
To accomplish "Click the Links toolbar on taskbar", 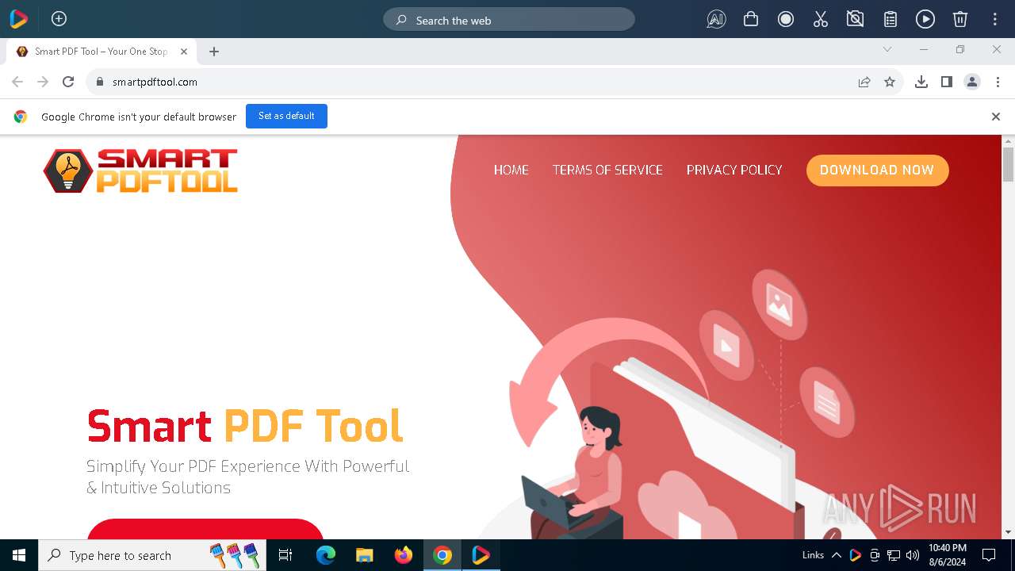I will [813, 555].
